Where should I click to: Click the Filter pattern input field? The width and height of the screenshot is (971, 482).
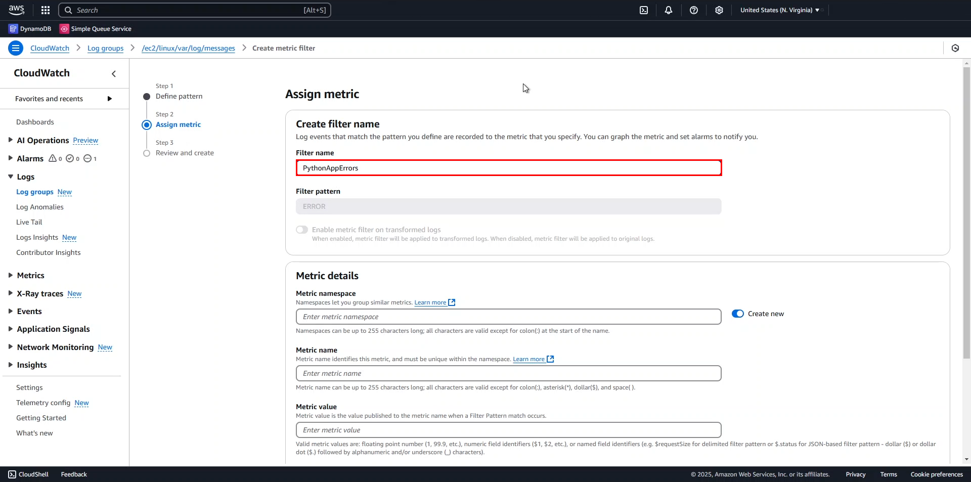(x=508, y=206)
